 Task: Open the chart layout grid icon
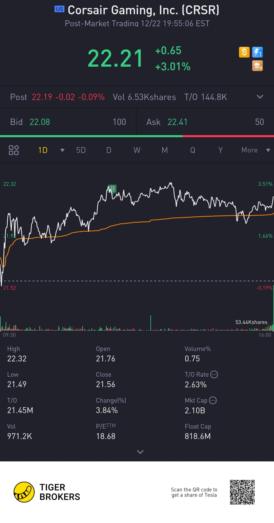click(x=14, y=150)
